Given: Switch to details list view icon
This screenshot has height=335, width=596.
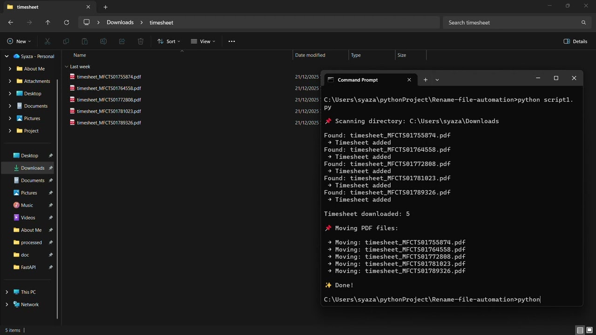Looking at the screenshot, I should click(580, 330).
